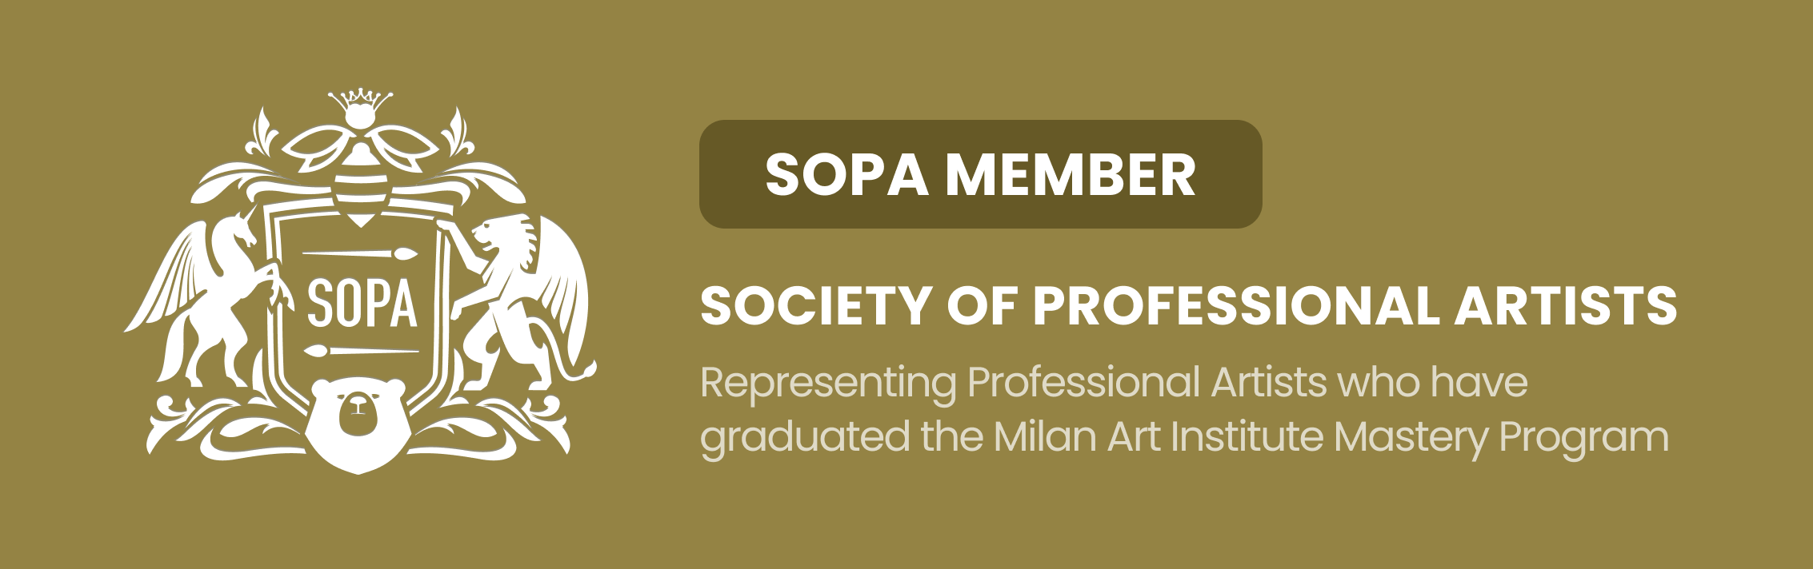Click the lower paintbrush in the shield
The width and height of the screenshot is (1813, 569).
[x=360, y=350]
